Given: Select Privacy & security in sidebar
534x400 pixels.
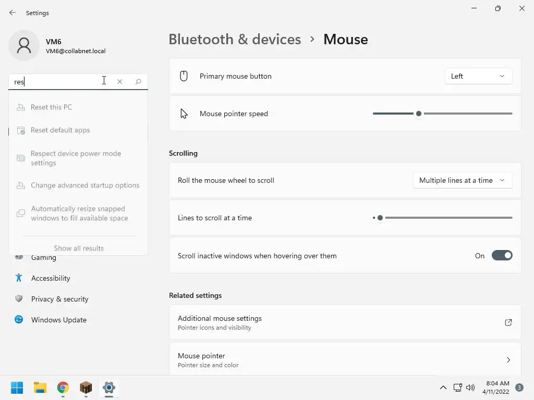Looking at the screenshot, I should click(x=59, y=299).
